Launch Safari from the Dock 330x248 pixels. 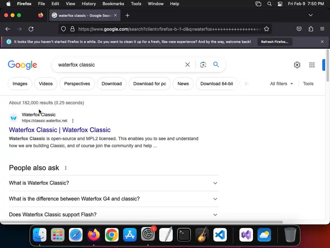(x=76, y=235)
